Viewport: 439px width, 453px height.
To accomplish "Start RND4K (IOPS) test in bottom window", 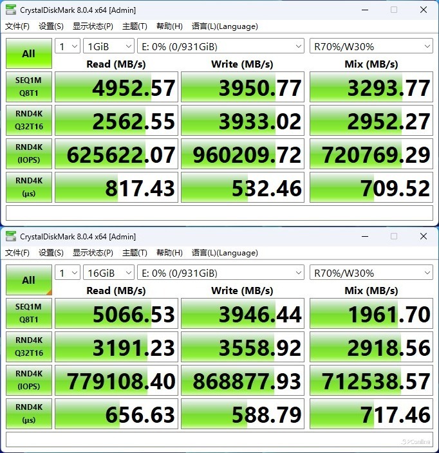I will (x=29, y=380).
